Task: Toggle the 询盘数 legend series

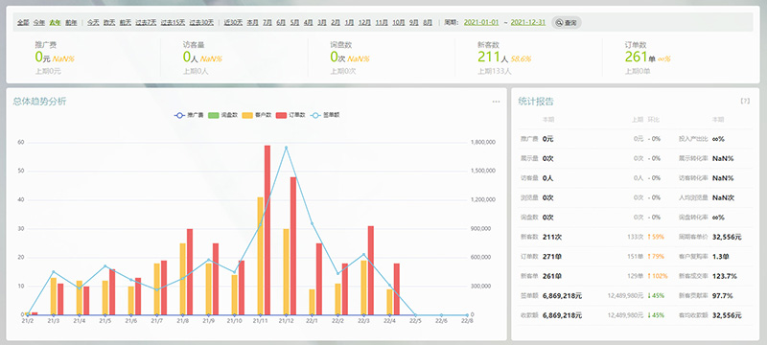Action: click(222, 115)
